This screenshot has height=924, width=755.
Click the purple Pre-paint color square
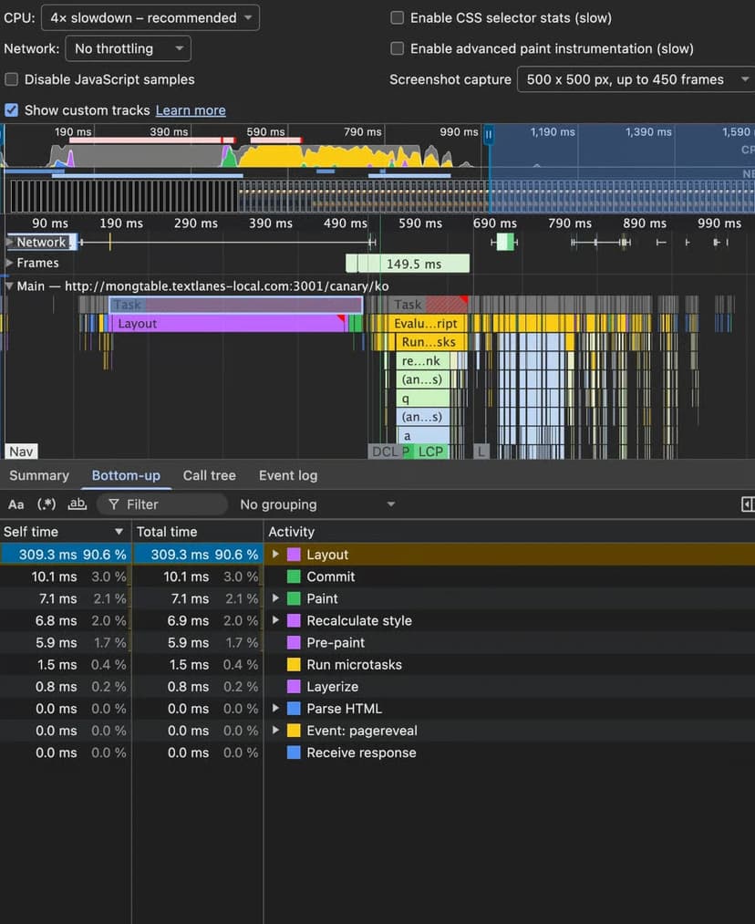[294, 642]
